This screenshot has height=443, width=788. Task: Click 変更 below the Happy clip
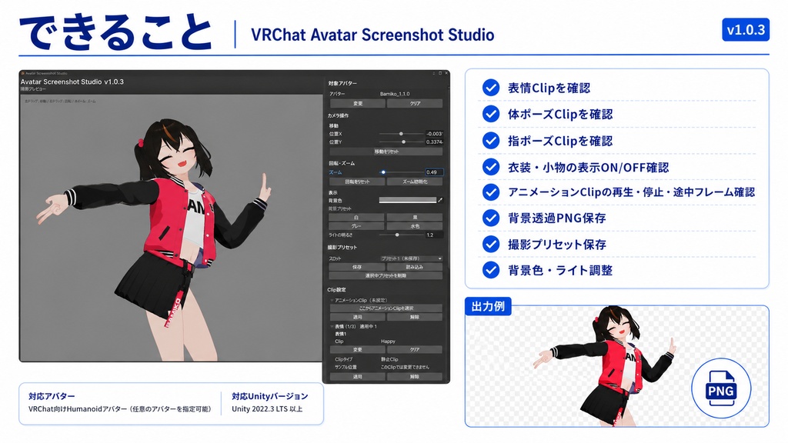(357, 349)
